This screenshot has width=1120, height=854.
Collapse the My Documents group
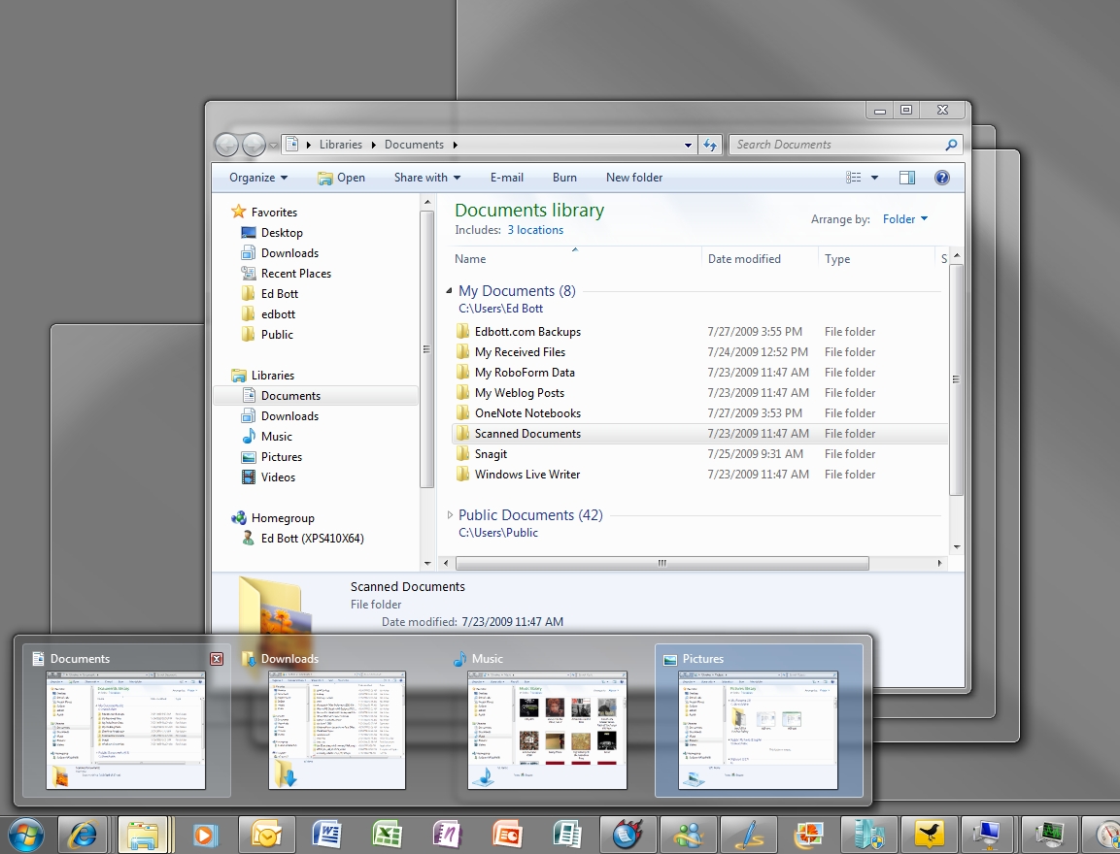click(x=449, y=291)
